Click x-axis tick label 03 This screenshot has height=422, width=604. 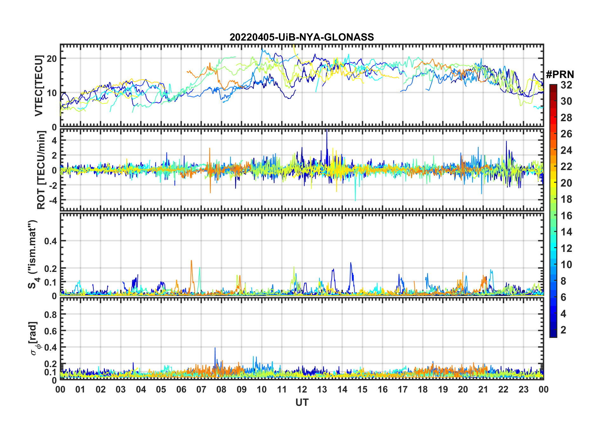pos(121,389)
